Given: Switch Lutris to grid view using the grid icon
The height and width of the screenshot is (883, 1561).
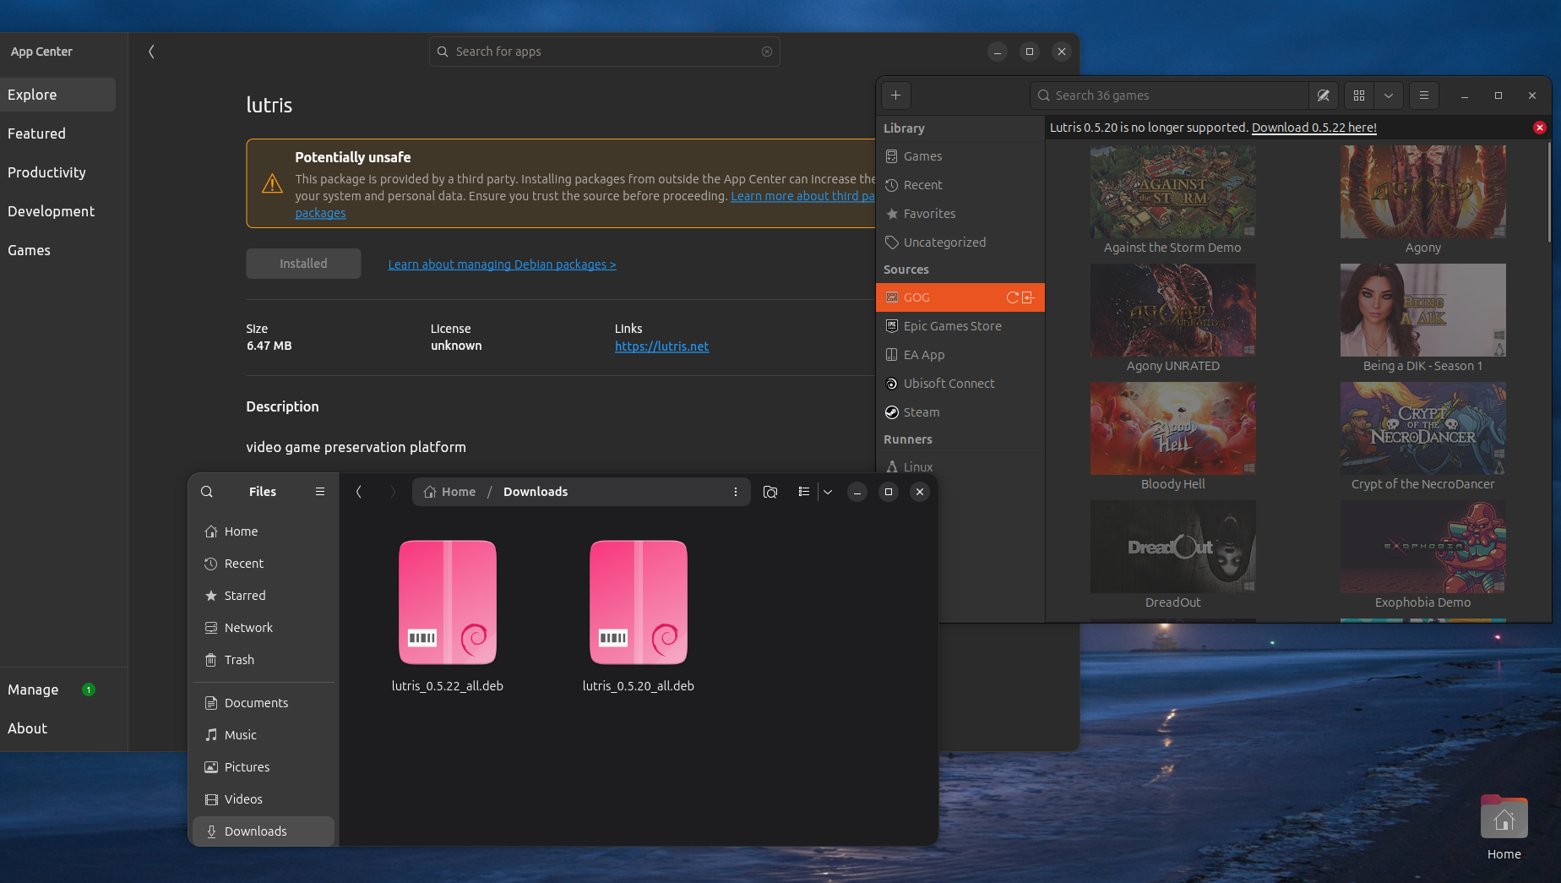Looking at the screenshot, I should (1359, 95).
